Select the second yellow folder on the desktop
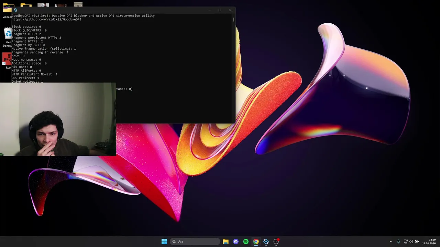The height and width of the screenshot is (247, 440). (26, 5)
